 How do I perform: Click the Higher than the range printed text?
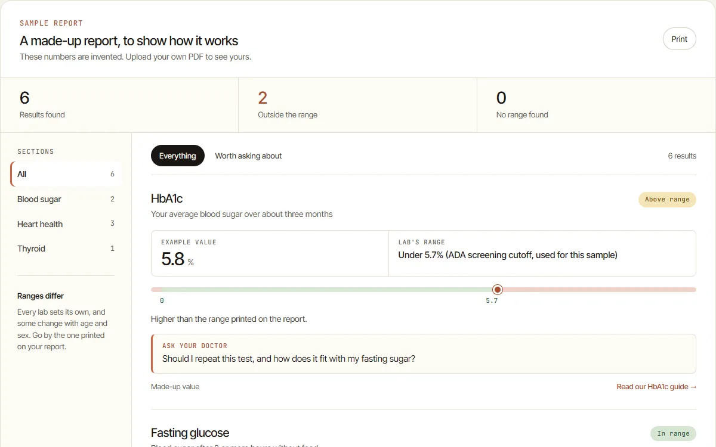229,319
